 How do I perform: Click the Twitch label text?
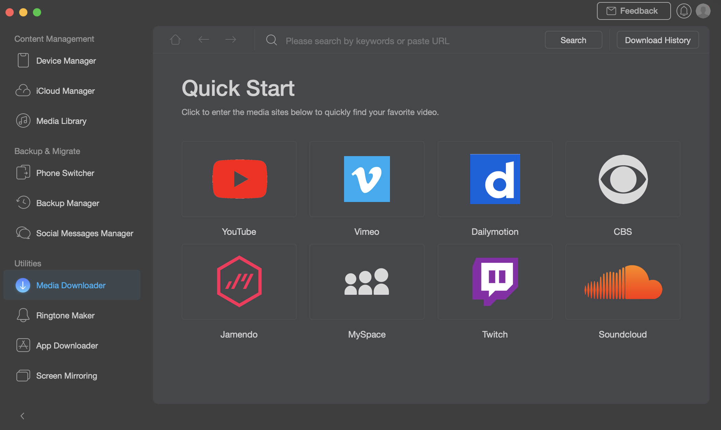[495, 334]
